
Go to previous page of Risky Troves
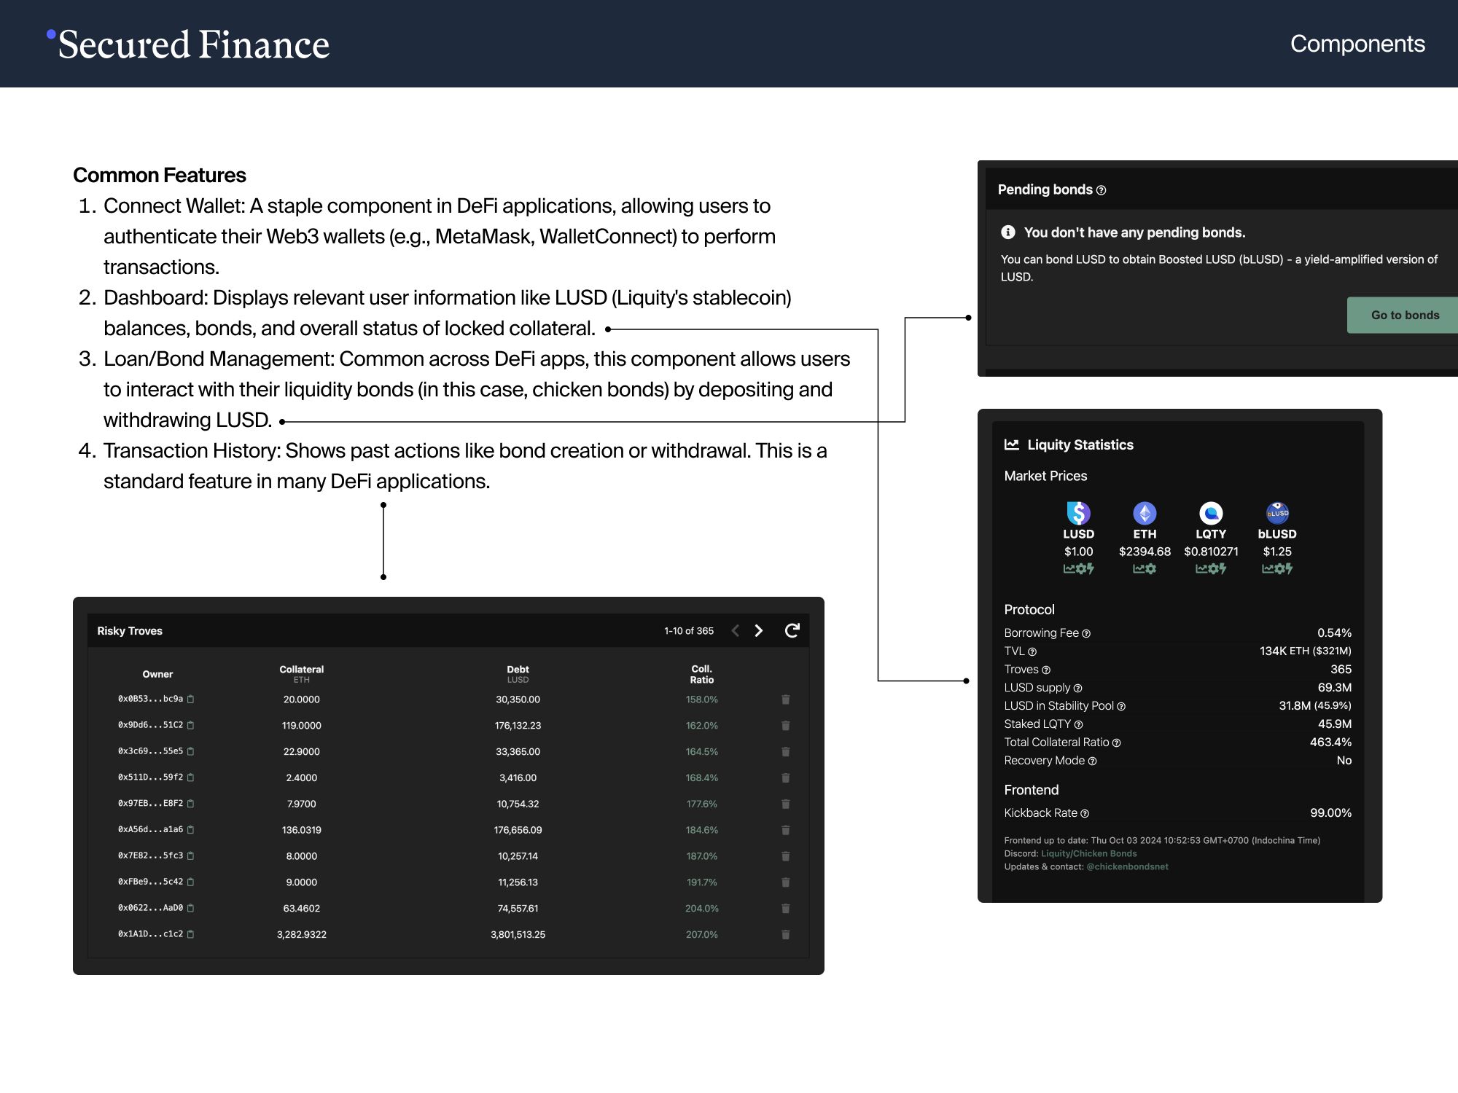click(736, 631)
